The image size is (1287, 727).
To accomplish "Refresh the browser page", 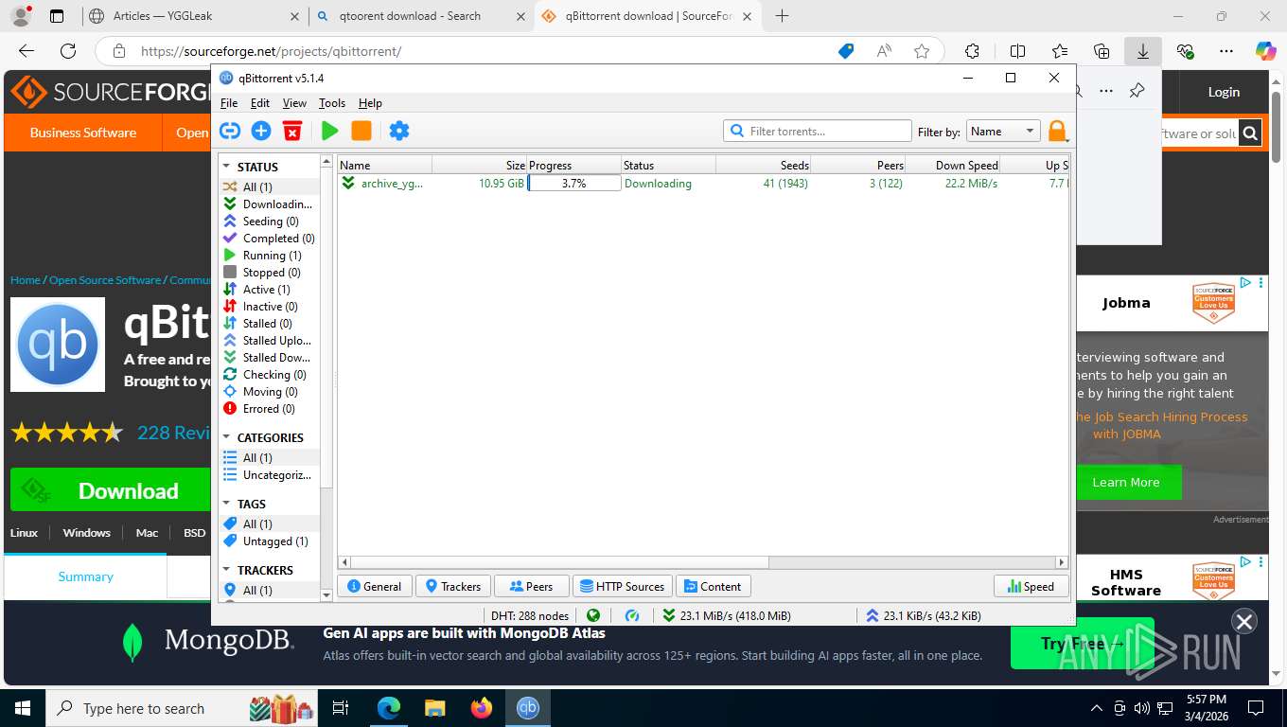I will pos(67,51).
